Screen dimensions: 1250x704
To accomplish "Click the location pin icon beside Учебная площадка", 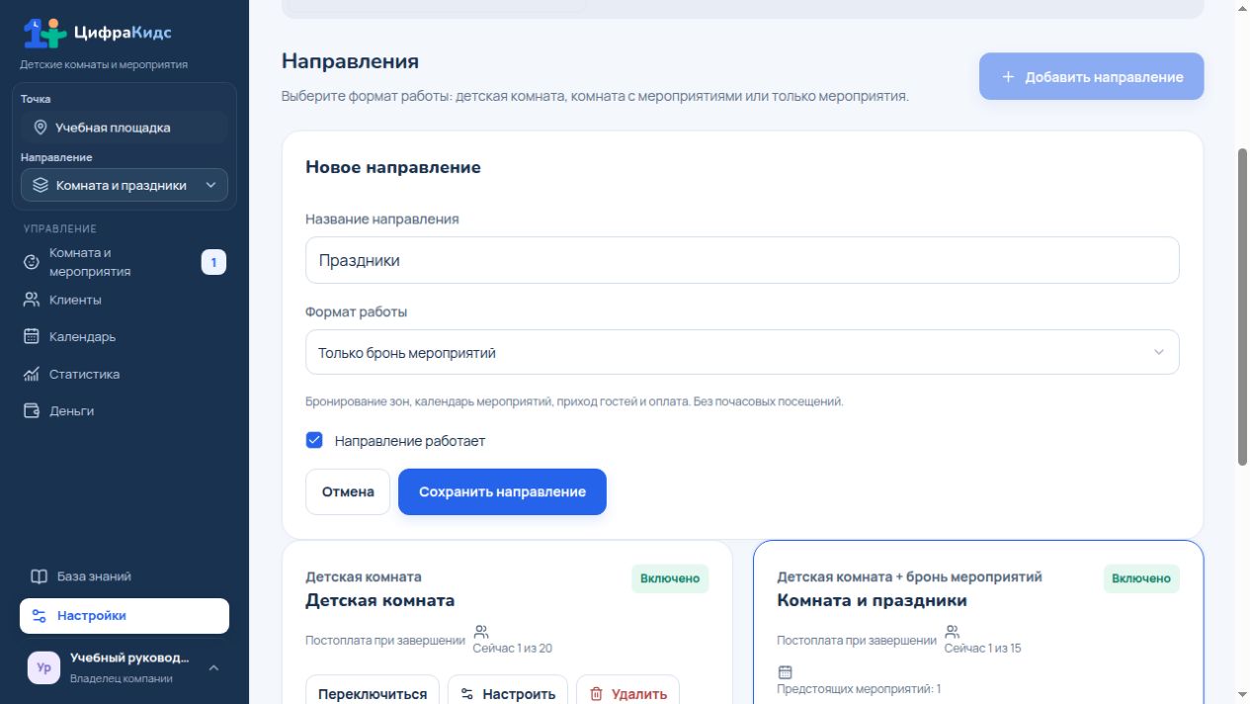I will tap(41, 128).
